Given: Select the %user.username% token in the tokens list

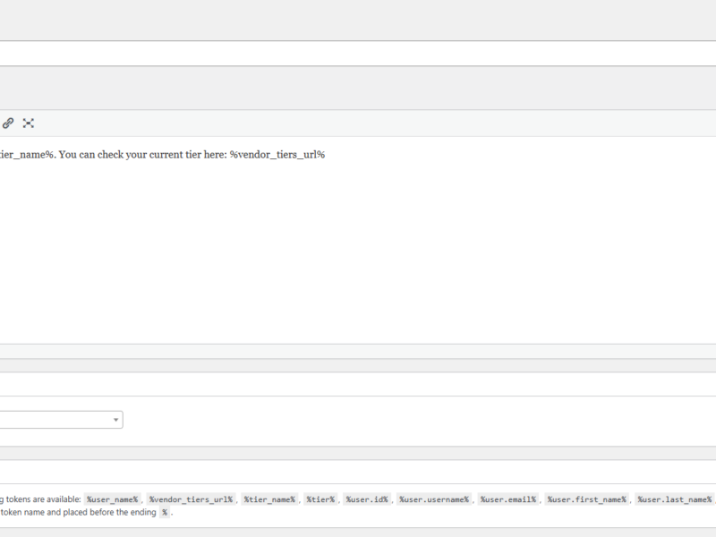Looking at the screenshot, I should coord(434,499).
